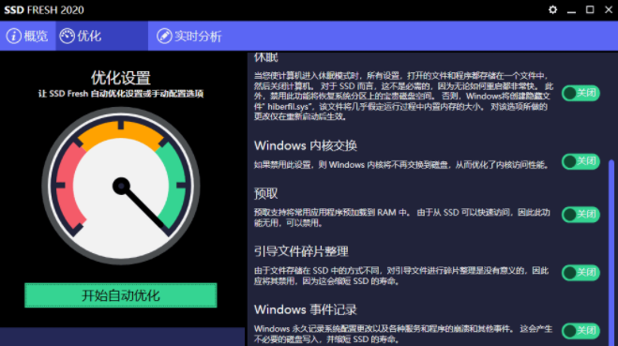
Task: Click the gauge icon beside 优化
Action: point(67,37)
